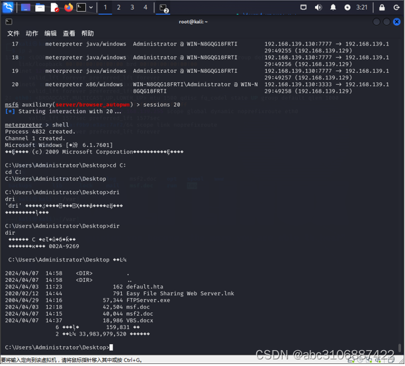Image resolution: width=405 pixels, height=366 pixels.
Task: Click the 'meterpreter' prompt text
Action: coord(23,125)
